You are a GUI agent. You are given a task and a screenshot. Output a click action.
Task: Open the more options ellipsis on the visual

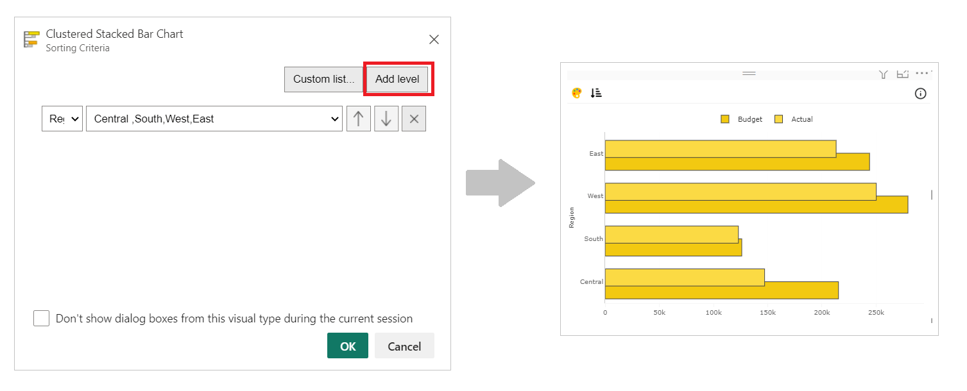tap(923, 74)
